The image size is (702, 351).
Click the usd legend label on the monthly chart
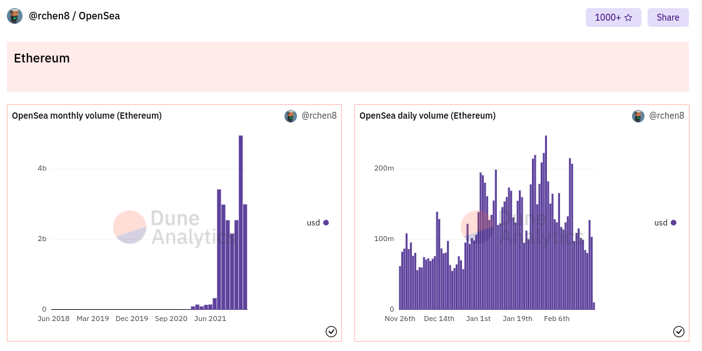click(x=313, y=223)
